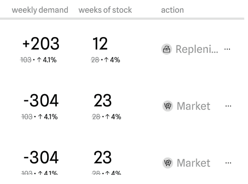The height and width of the screenshot is (184, 248).
Task: Click the second row's -304 demand value
Action: (41, 100)
